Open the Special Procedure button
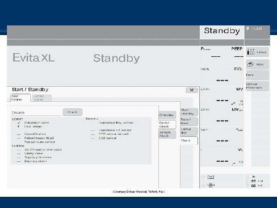 (257, 86)
